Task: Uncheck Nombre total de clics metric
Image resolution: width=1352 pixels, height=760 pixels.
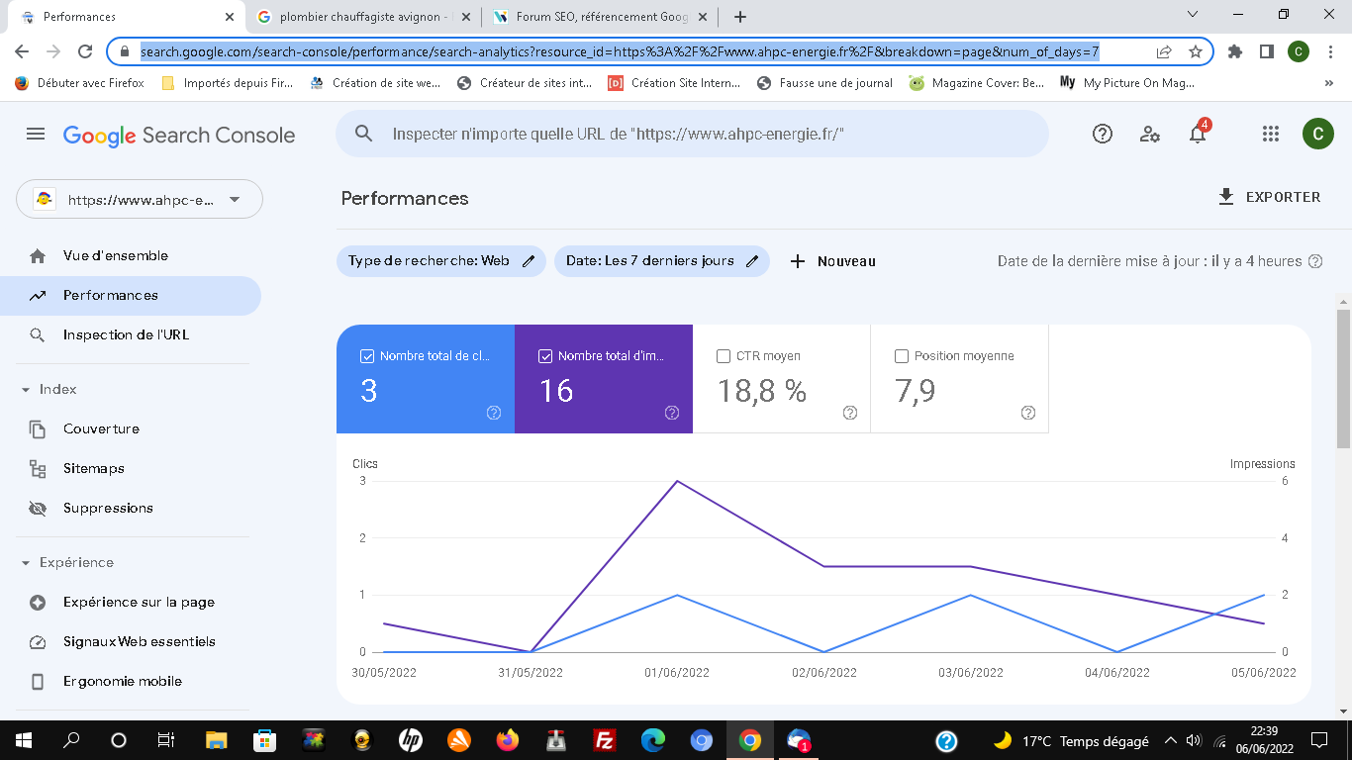Action: click(x=367, y=356)
